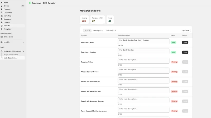Open Marketing in sidebar
Screen dimensions: 211x118
[7, 16]
